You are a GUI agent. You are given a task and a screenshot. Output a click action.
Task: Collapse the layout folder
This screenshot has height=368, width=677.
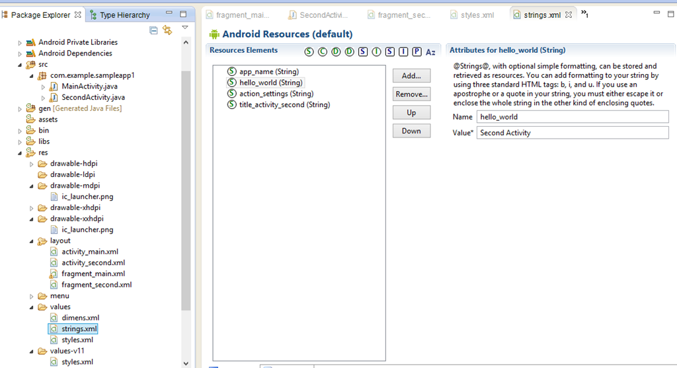point(31,241)
